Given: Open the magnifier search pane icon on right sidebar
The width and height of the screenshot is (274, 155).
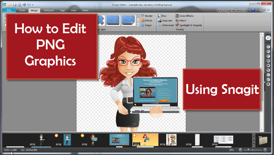Looking at the screenshot, I should tap(268, 38).
